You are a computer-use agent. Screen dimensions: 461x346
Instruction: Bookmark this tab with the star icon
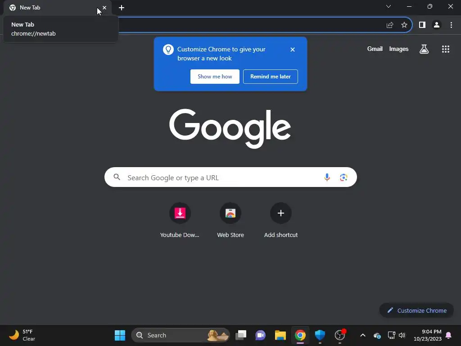pos(404,25)
